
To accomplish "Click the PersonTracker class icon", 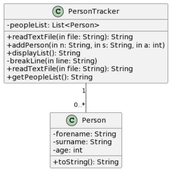I will point(58,11).
